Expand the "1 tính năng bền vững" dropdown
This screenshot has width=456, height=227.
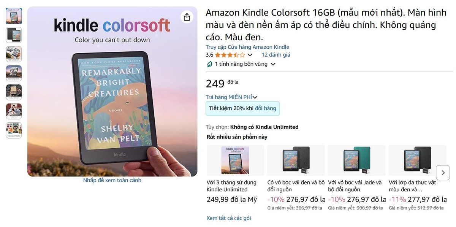click(273, 64)
